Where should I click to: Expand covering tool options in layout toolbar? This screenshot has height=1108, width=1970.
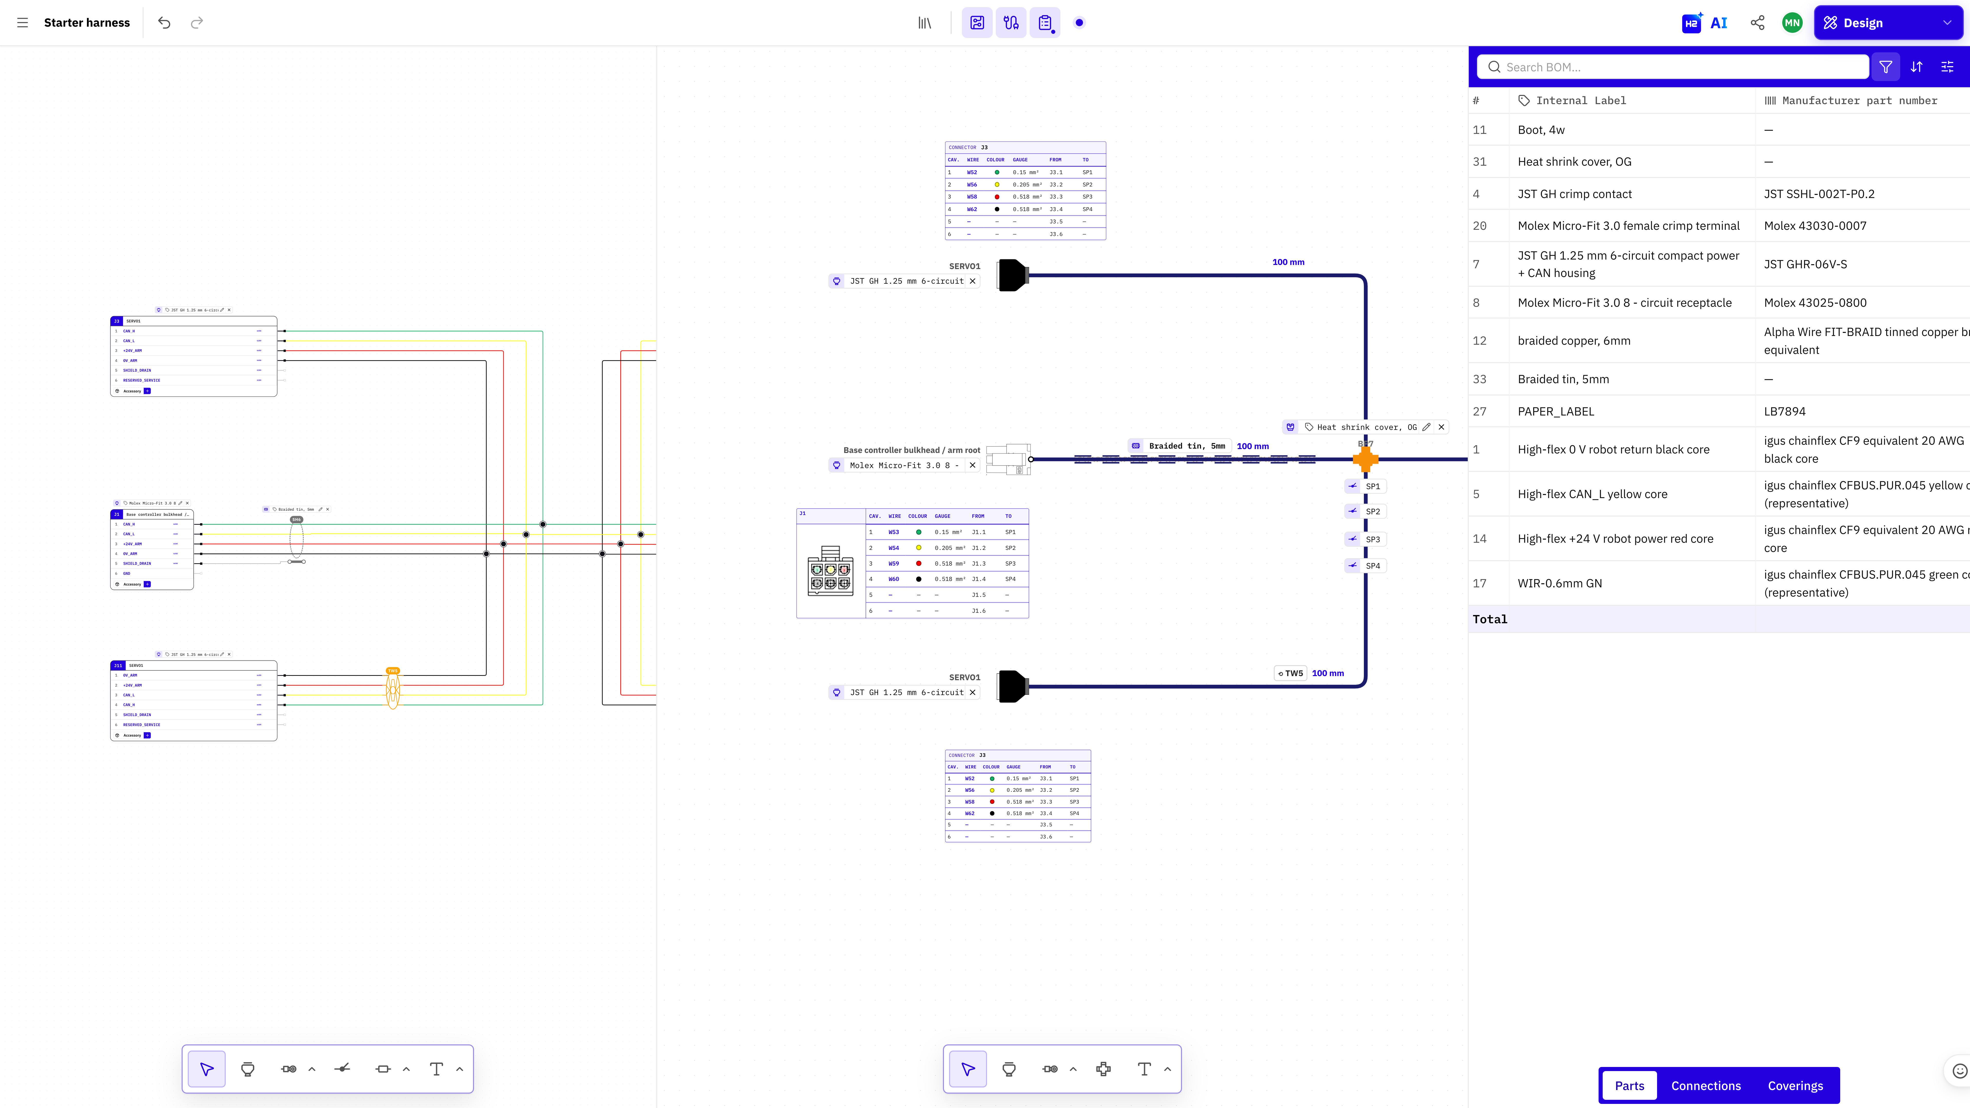click(x=1073, y=1069)
